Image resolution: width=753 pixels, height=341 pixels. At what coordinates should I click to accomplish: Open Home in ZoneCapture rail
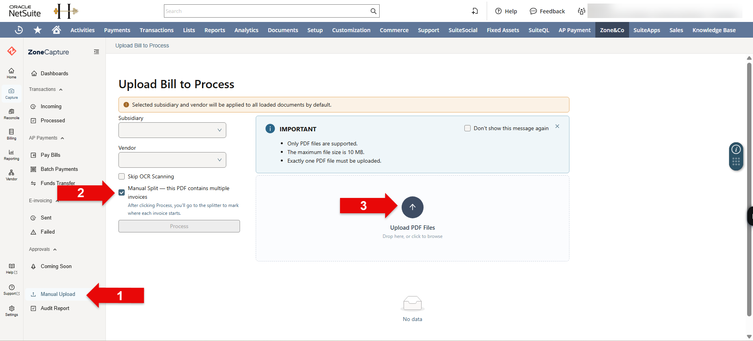tap(11, 73)
